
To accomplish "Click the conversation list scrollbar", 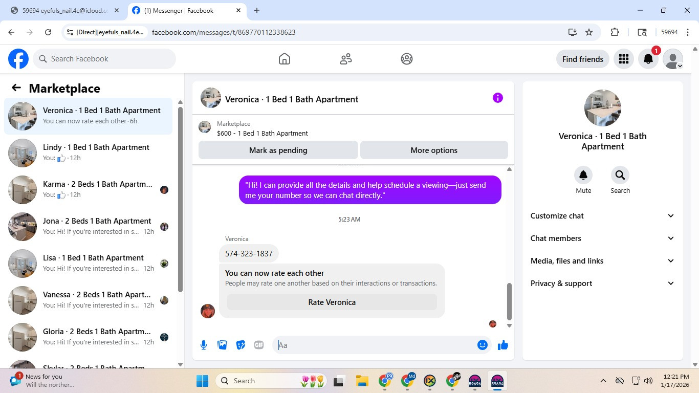I will (x=180, y=200).
